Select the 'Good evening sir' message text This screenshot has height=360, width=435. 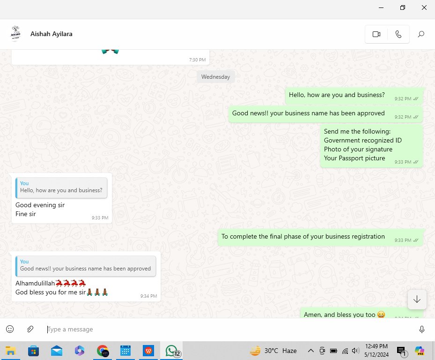(x=40, y=205)
